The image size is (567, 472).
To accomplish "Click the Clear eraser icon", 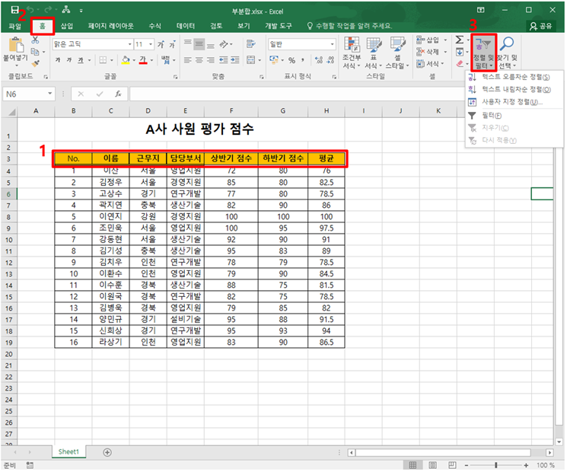I will point(460,64).
